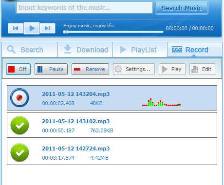Click the Search Music button
Viewport: 224px width, 185px height.
point(182,8)
